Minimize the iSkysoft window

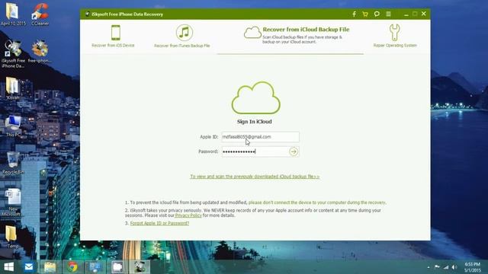pos(406,14)
